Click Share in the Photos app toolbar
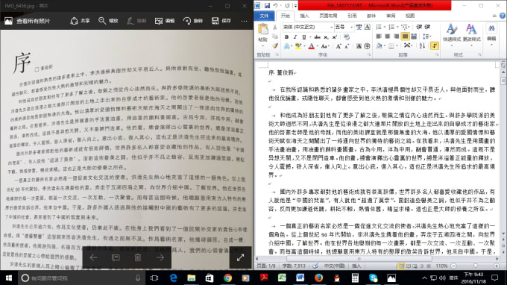This screenshot has width=507, height=285. pos(80,21)
